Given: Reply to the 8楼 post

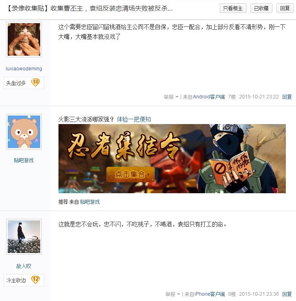Looking at the screenshot, I should [287, 294].
